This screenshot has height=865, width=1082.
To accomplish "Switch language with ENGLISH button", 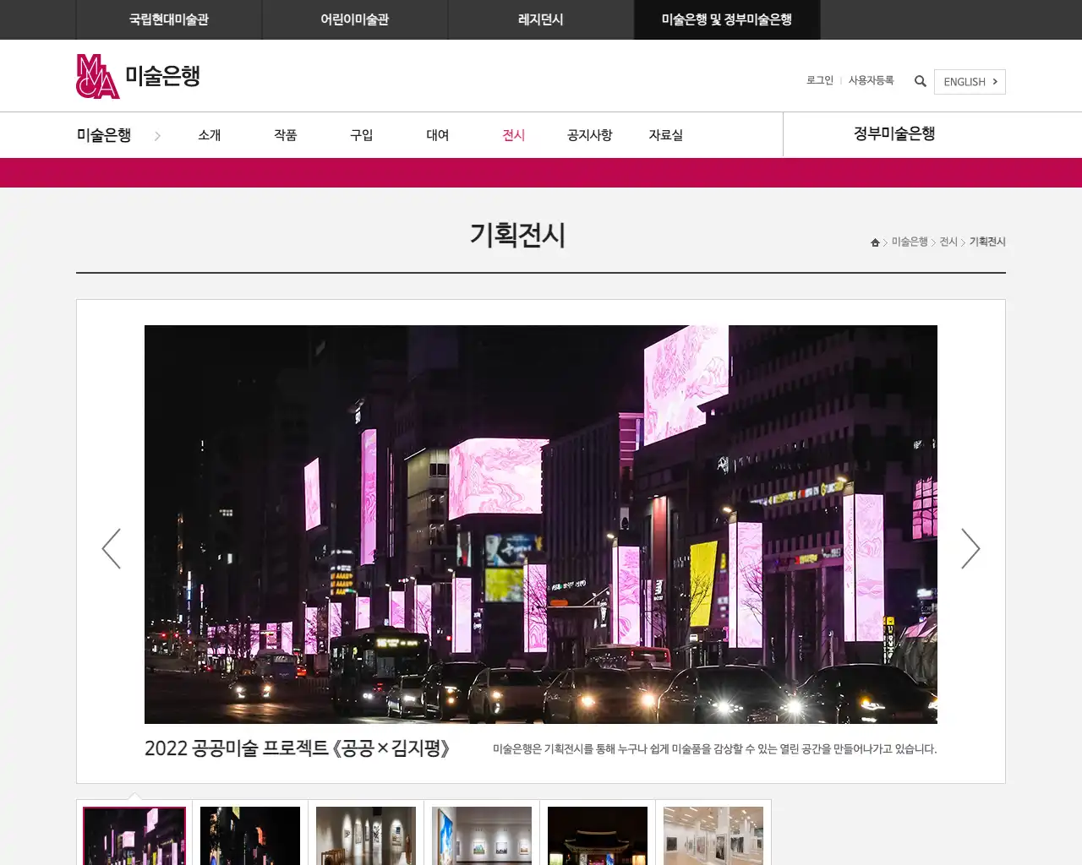I will (x=970, y=82).
